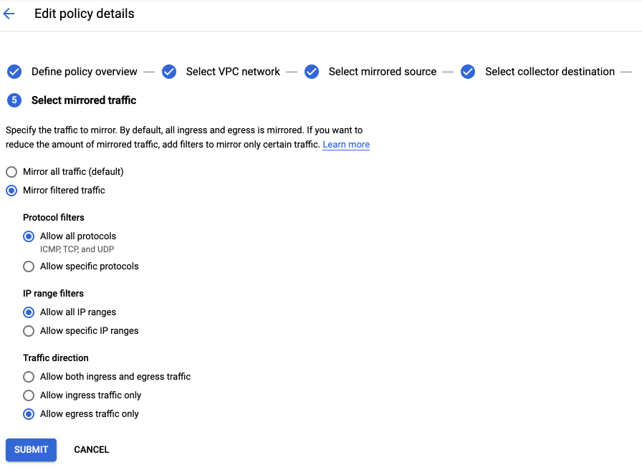The height and width of the screenshot is (475, 642).
Task: Select Allow specific IP ranges
Action: (29, 331)
